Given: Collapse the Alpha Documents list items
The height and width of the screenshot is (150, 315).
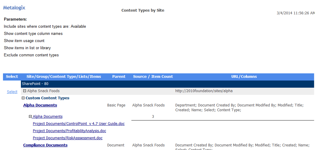Looking at the screenshot, I should click(x=30, y=117).
